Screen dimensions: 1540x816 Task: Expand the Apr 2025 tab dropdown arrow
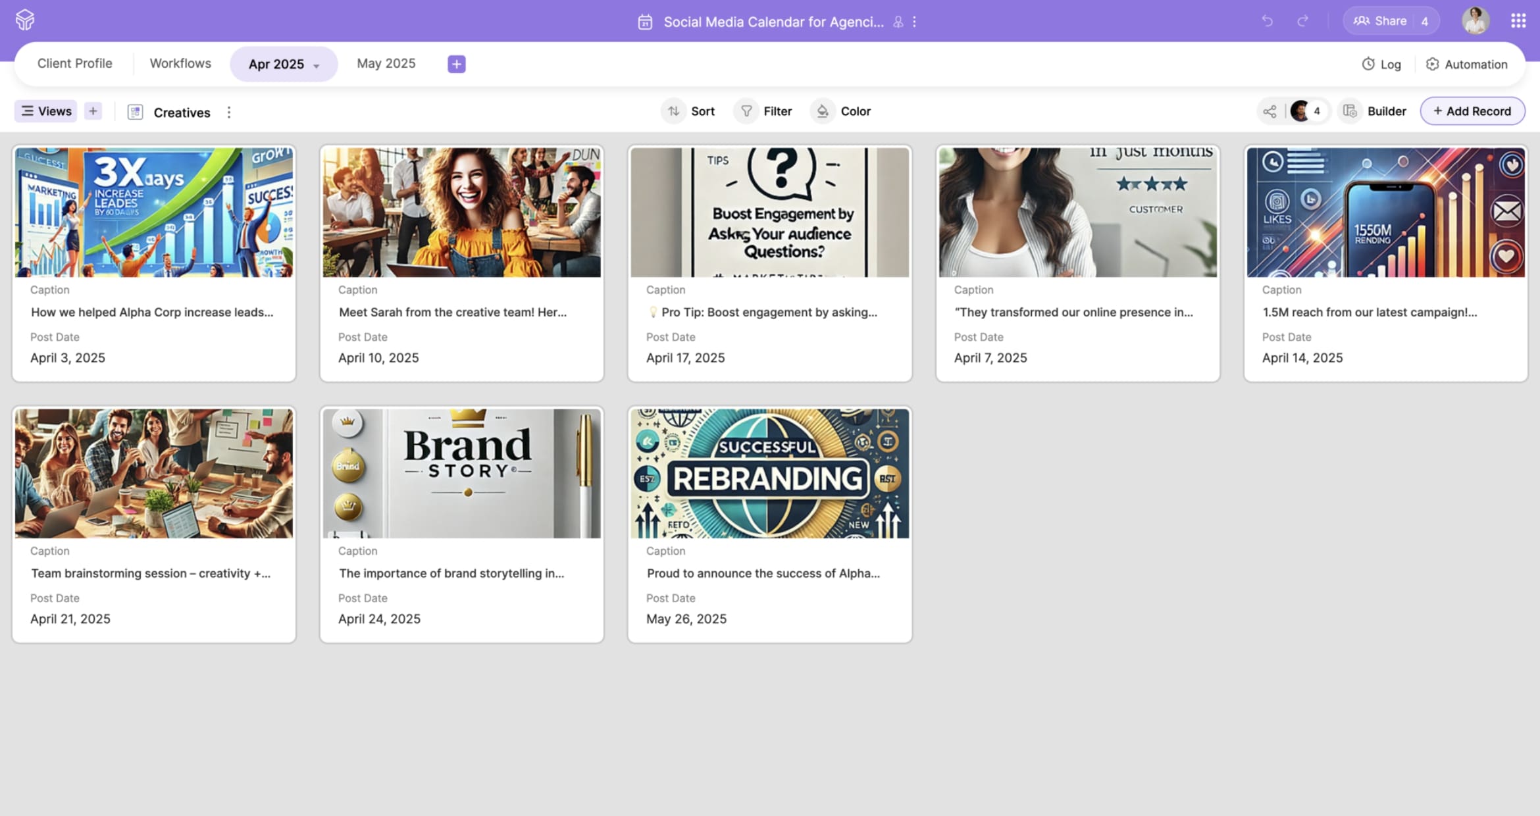click(317, 66)
